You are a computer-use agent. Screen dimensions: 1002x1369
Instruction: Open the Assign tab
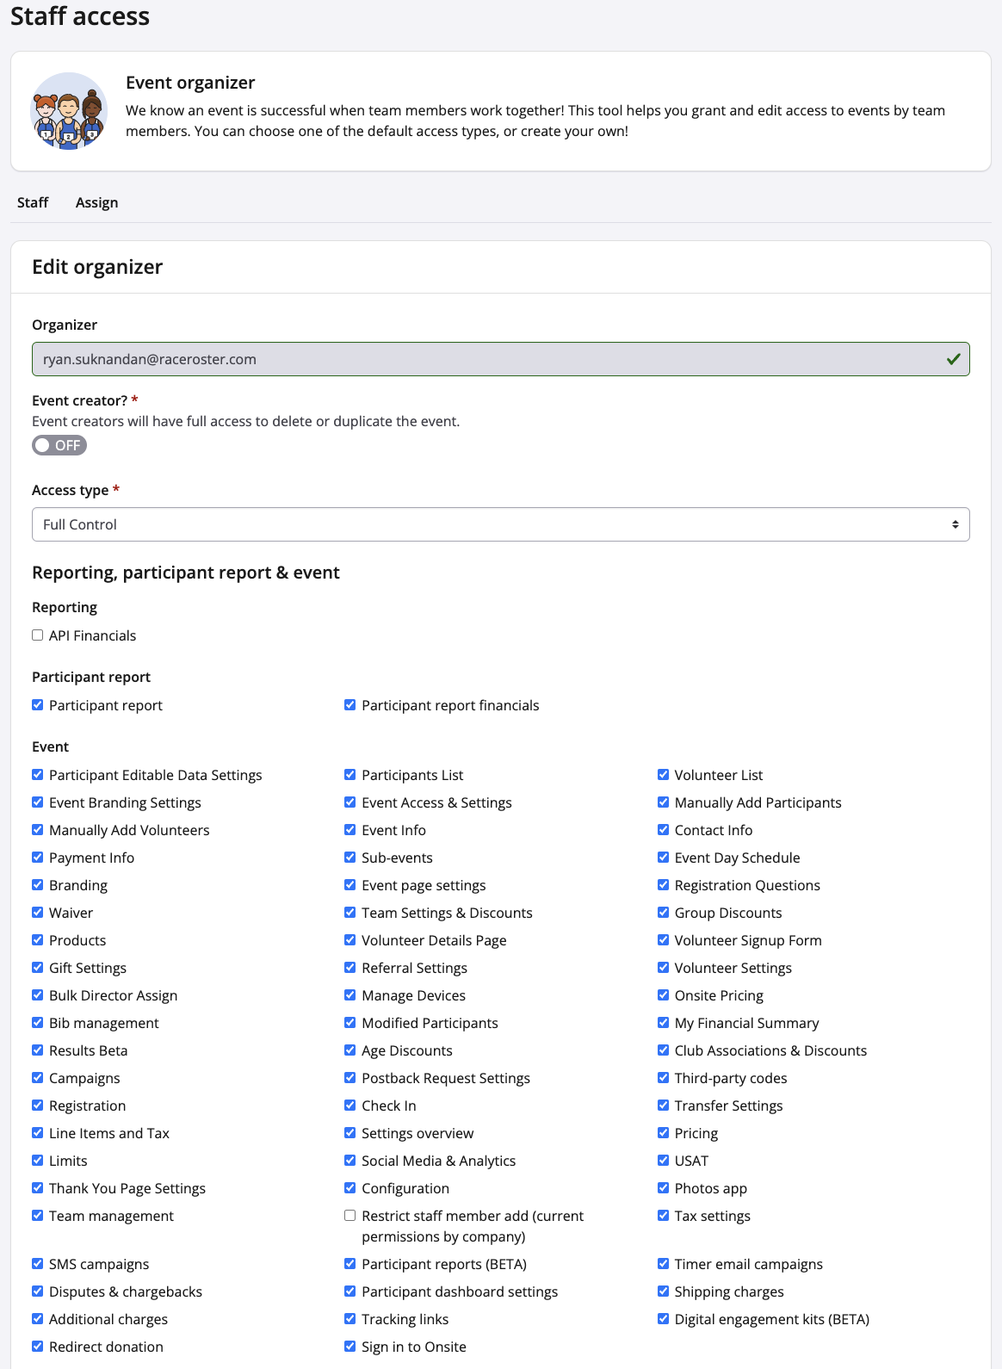click(x=96, y=202)
